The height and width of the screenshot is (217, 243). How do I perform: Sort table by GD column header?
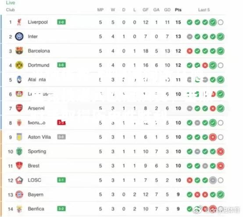point(167,10)
